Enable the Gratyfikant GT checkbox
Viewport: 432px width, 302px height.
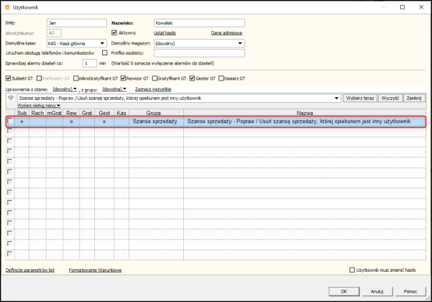[x=155, y=78]
